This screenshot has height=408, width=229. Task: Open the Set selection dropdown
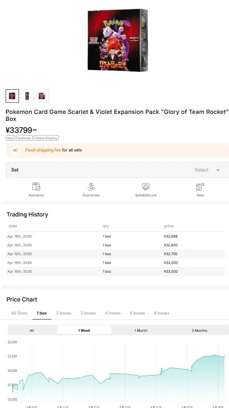tap(117, 170)
